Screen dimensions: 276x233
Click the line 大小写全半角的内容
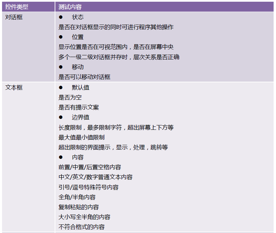84,217
